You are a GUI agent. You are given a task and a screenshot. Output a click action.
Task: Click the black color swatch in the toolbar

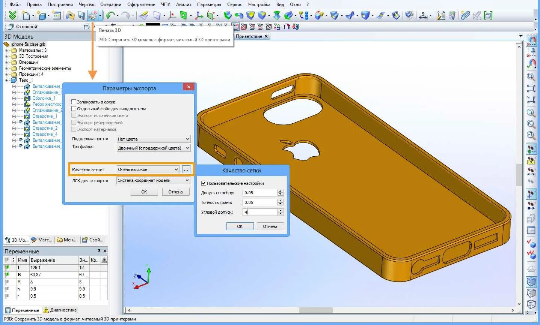pyautogui.click(x=153, y=25)
